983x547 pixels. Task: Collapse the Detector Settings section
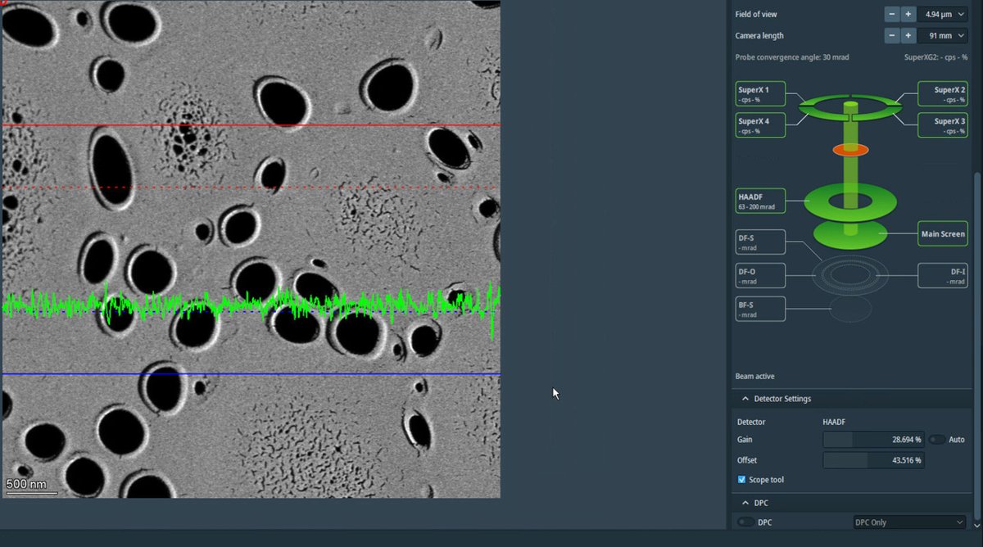point(745,398)
